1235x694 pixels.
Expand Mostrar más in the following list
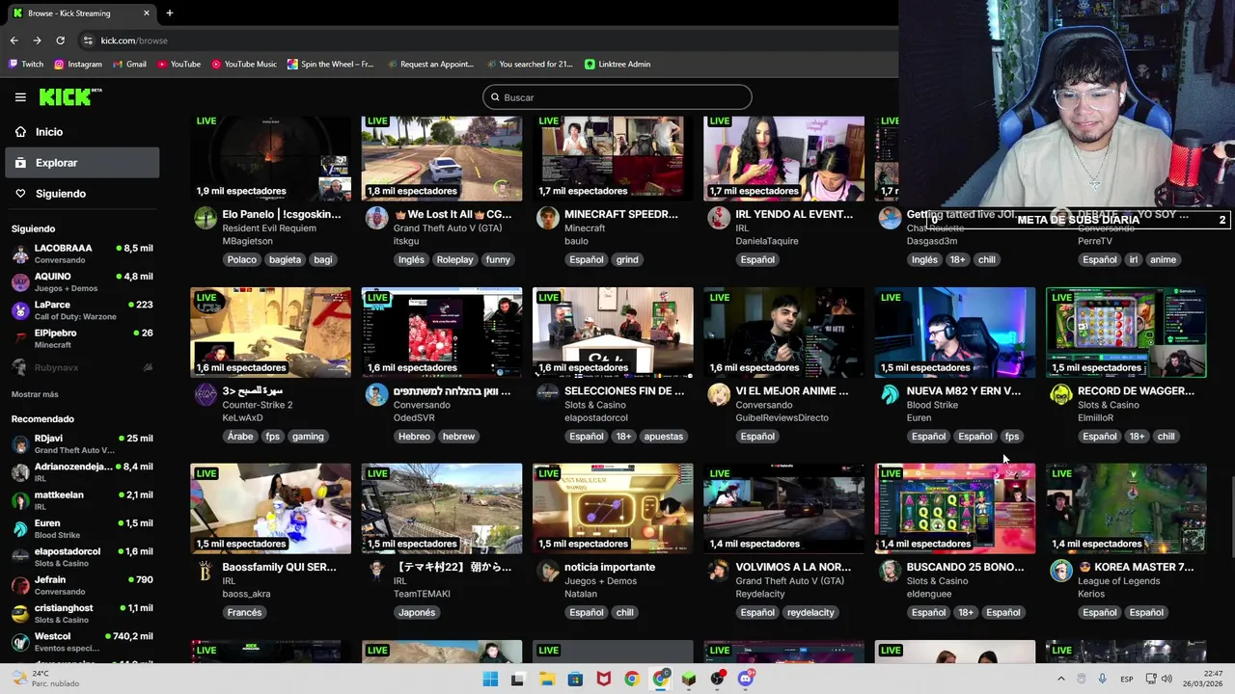click(x=35, y=394)
